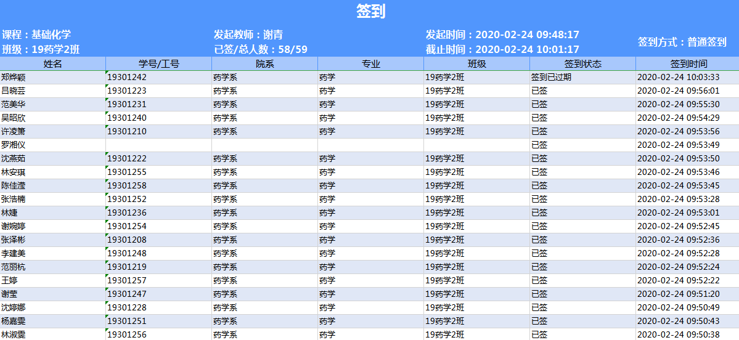Click the 院系 column header

click(x=264, y=64)
